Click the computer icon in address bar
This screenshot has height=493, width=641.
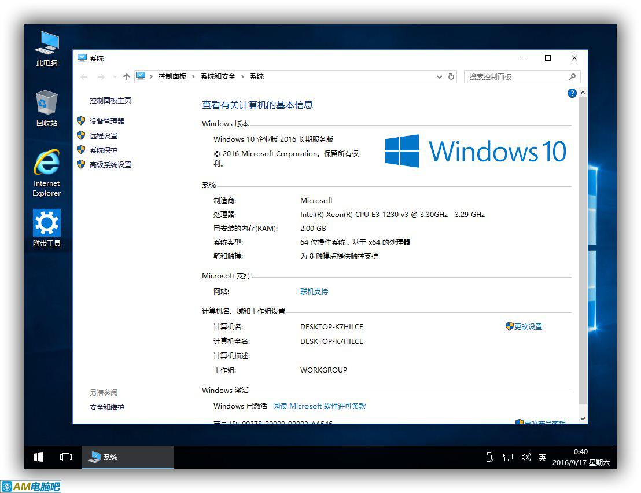pyautogui.click(x=141, y=76)
